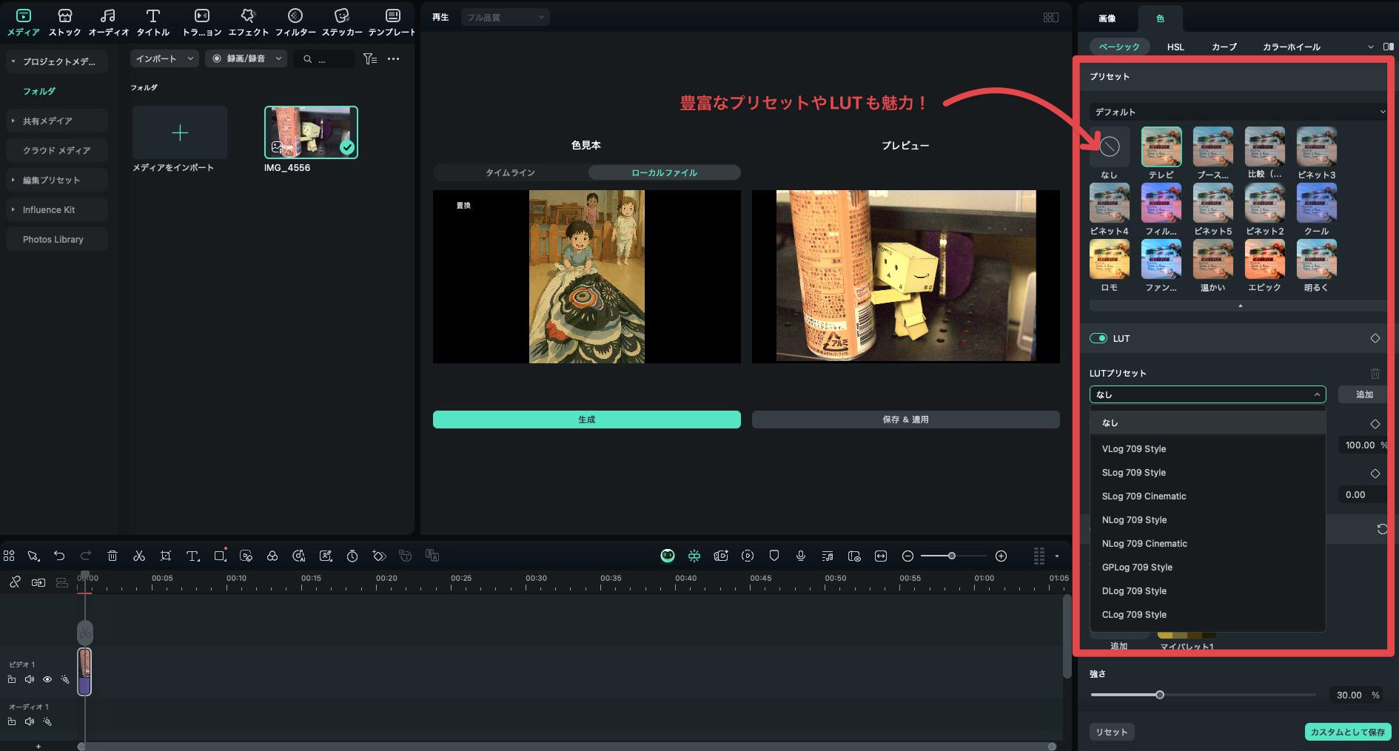The height and width of the screenshot is (751, 1399).
Task: Click the compare view icon beside color tabs
Action: 1388,47
